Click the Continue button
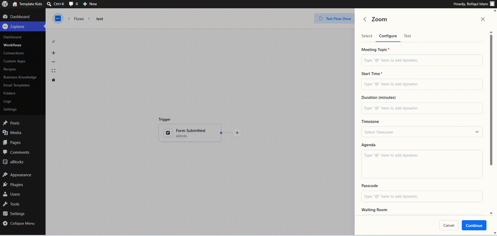This screenshot has width=497, height=236. 474,225
